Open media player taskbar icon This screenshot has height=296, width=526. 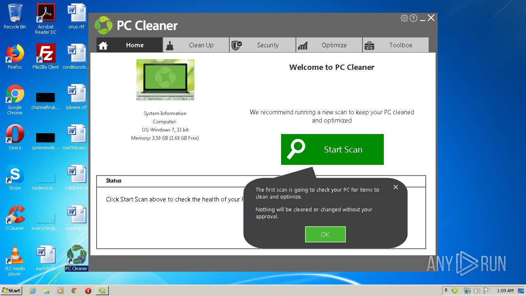pos(60,291)
